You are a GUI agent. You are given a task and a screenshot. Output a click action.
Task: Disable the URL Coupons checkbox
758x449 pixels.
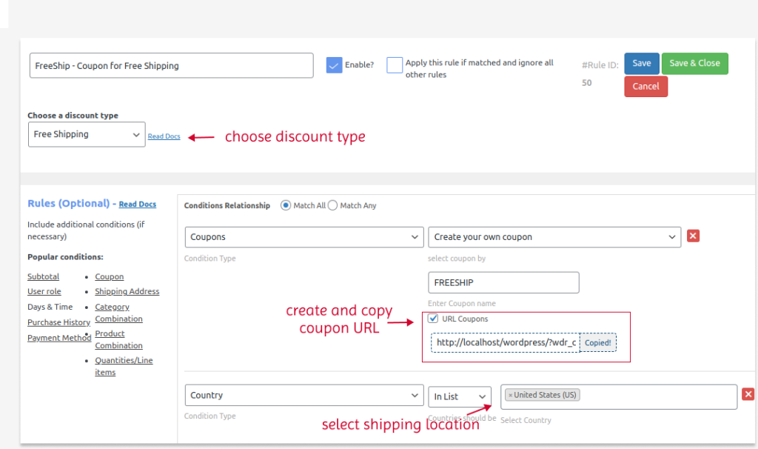point(433,318)
